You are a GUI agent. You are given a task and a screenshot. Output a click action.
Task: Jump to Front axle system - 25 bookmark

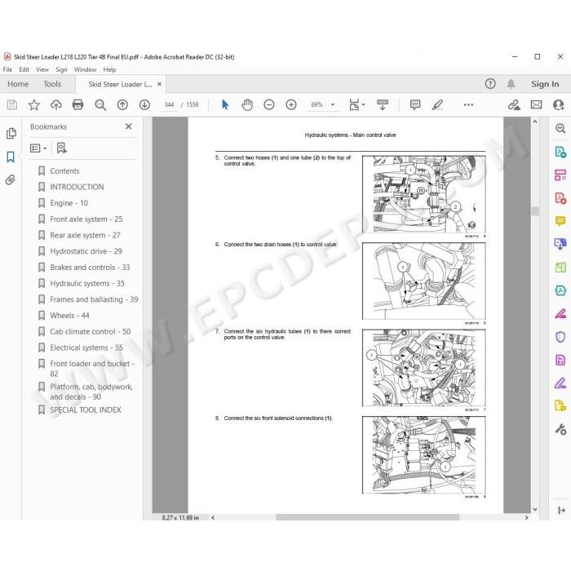click(86, 219)
